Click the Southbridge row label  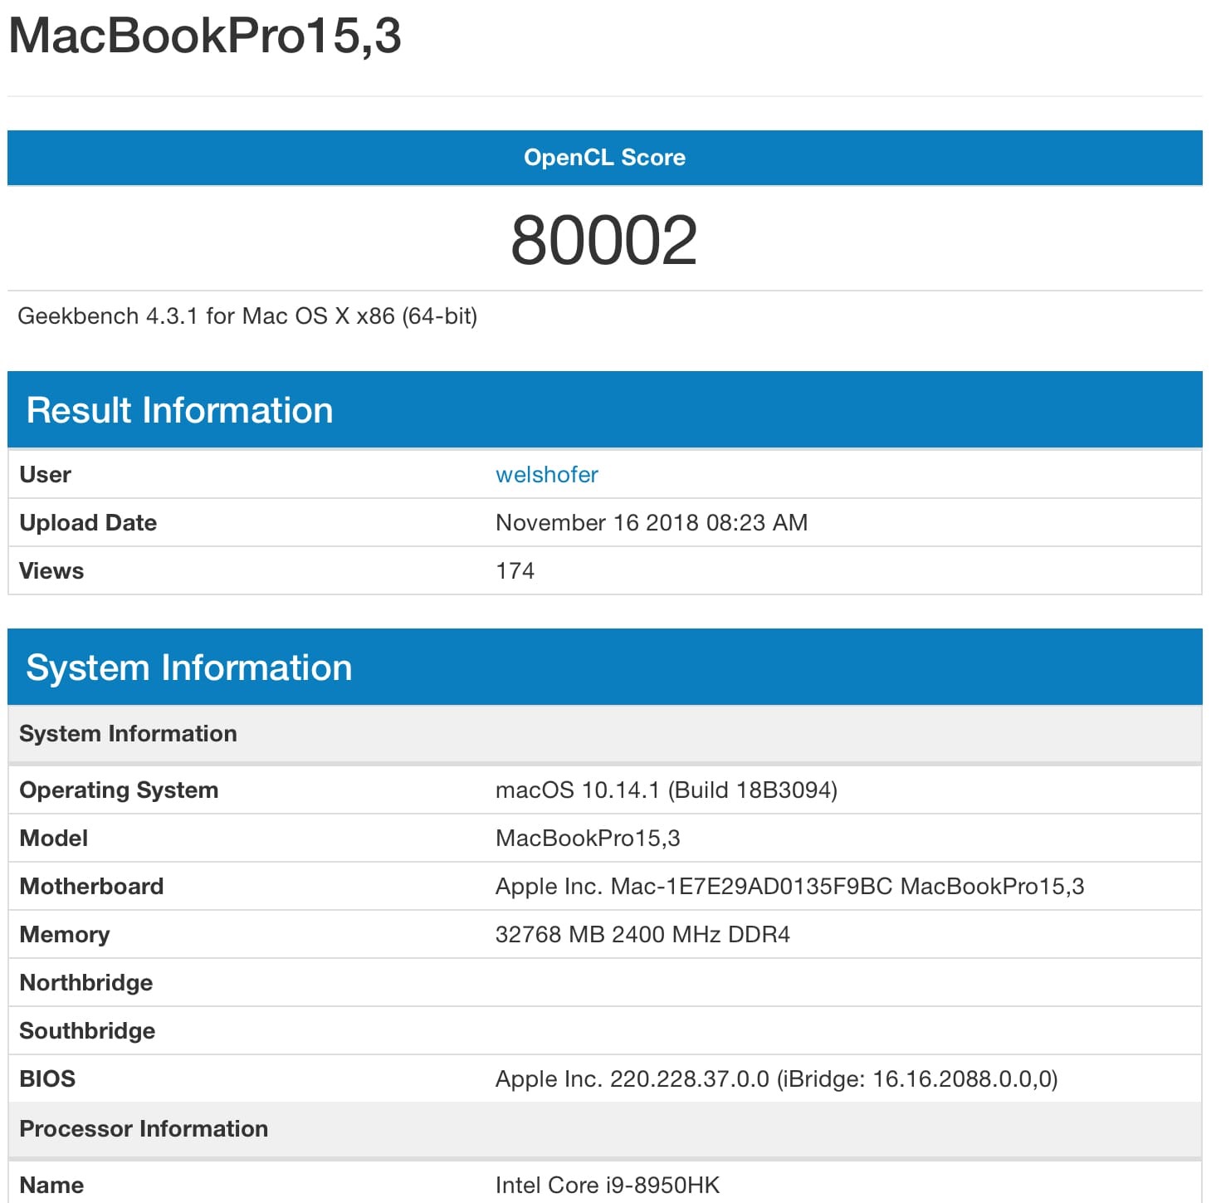86,1030
